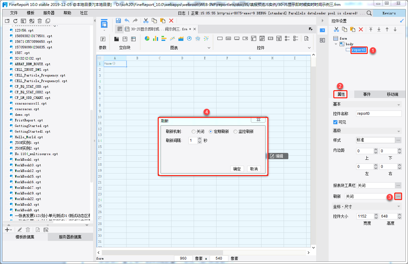Expand the 图表 chart list chevron

(209, 48)
